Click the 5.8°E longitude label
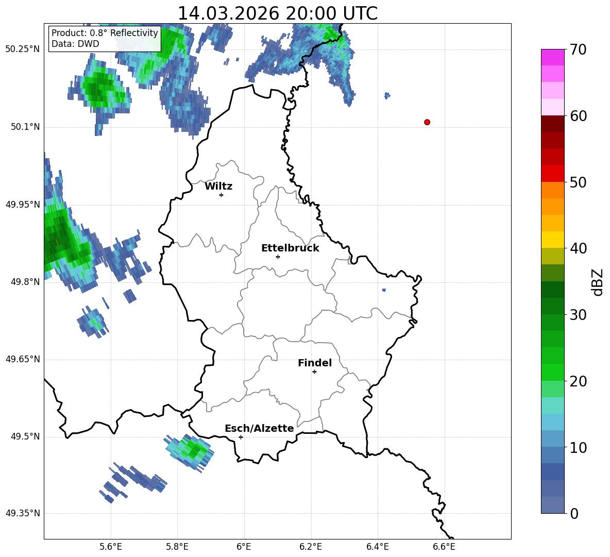The image size is (610, 557). 177,547
